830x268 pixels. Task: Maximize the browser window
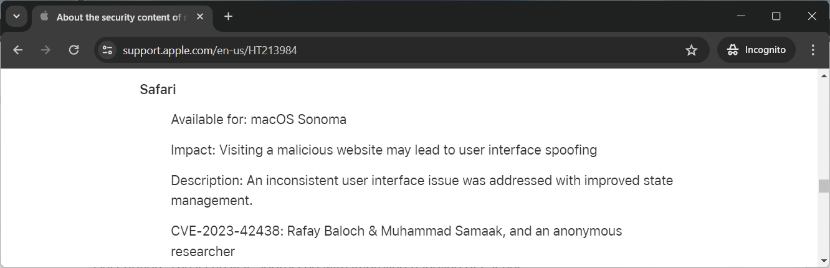(x=776, y=17)
